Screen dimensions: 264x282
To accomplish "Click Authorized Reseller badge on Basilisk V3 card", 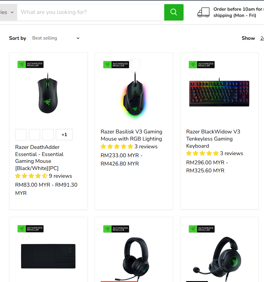I will pyautogui.click(x=116, y=64).
